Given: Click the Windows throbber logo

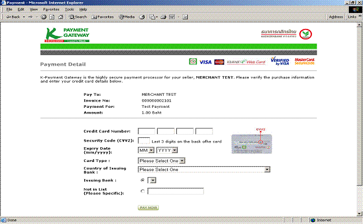Looking at the screenshot, I should [x=355, y=9].
